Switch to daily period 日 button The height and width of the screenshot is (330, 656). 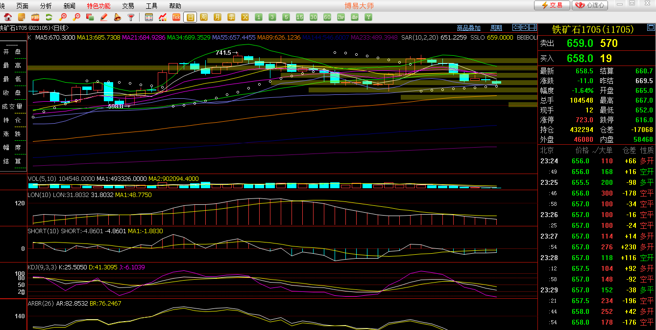tap(190, 17)
